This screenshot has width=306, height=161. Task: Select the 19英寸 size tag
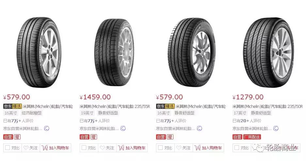[87, 113]
